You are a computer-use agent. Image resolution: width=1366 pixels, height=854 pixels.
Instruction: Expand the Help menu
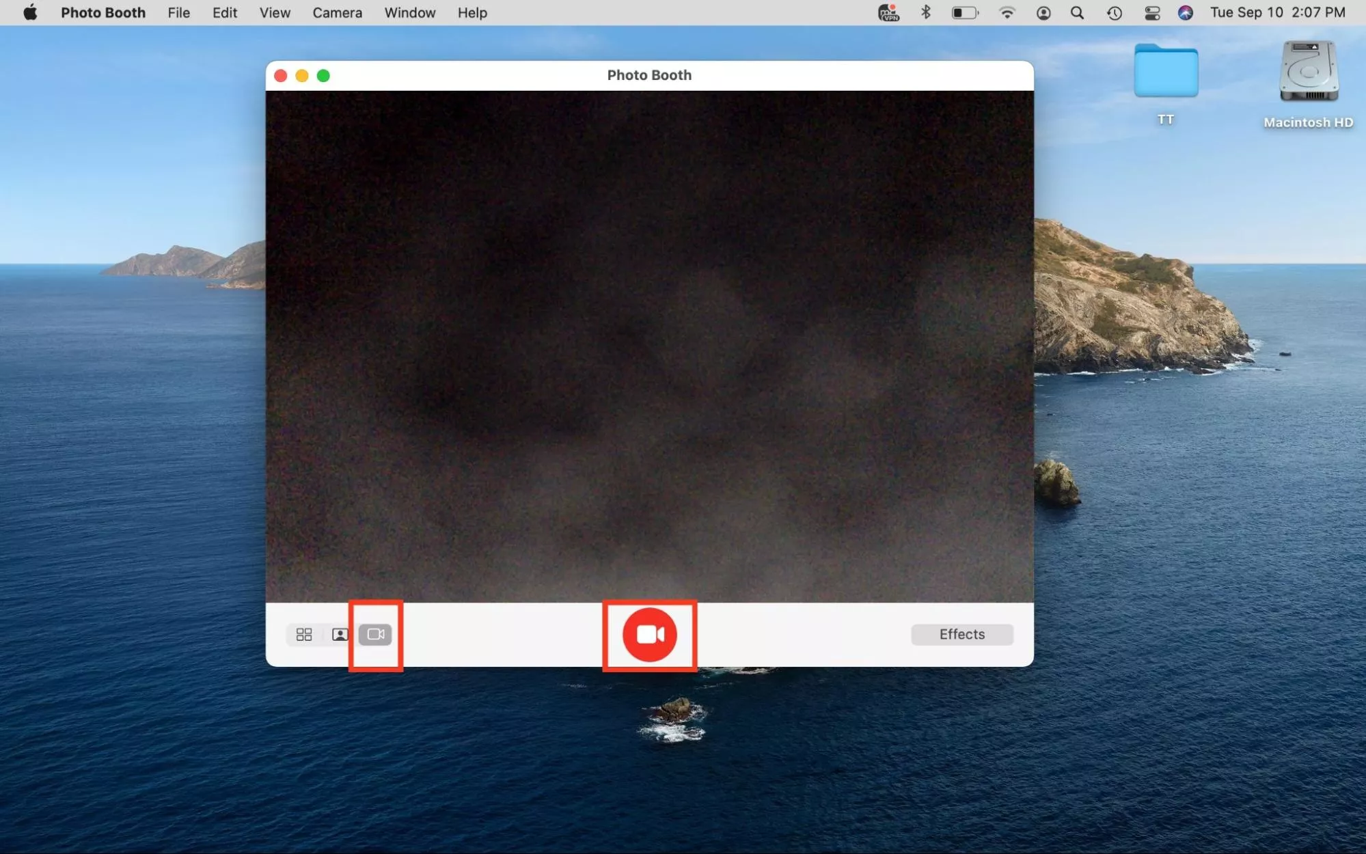(x=472, y=13)
